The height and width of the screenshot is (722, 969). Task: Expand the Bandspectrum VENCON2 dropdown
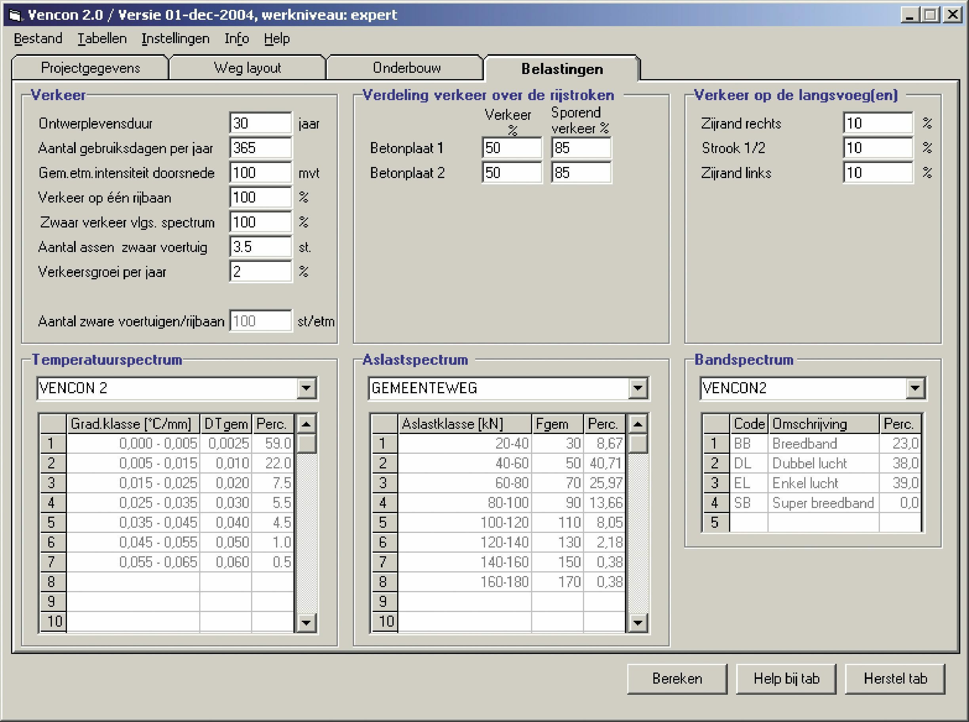pos(915,388)
